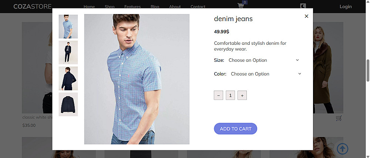This screenshot has height=158, width=370.
Task: Click the add-to-cart icon under the coat product
Action: 339,118
